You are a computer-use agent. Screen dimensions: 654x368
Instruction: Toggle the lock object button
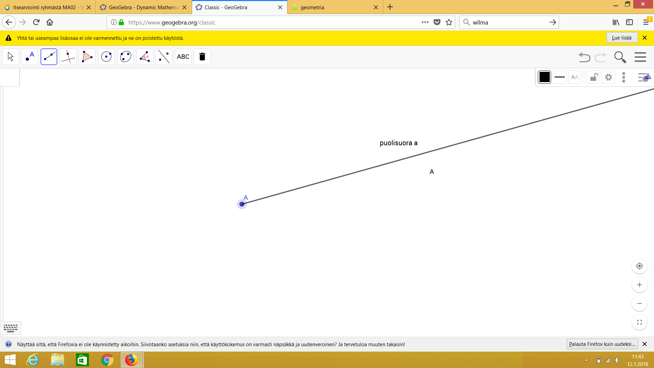tap(593, 77)
